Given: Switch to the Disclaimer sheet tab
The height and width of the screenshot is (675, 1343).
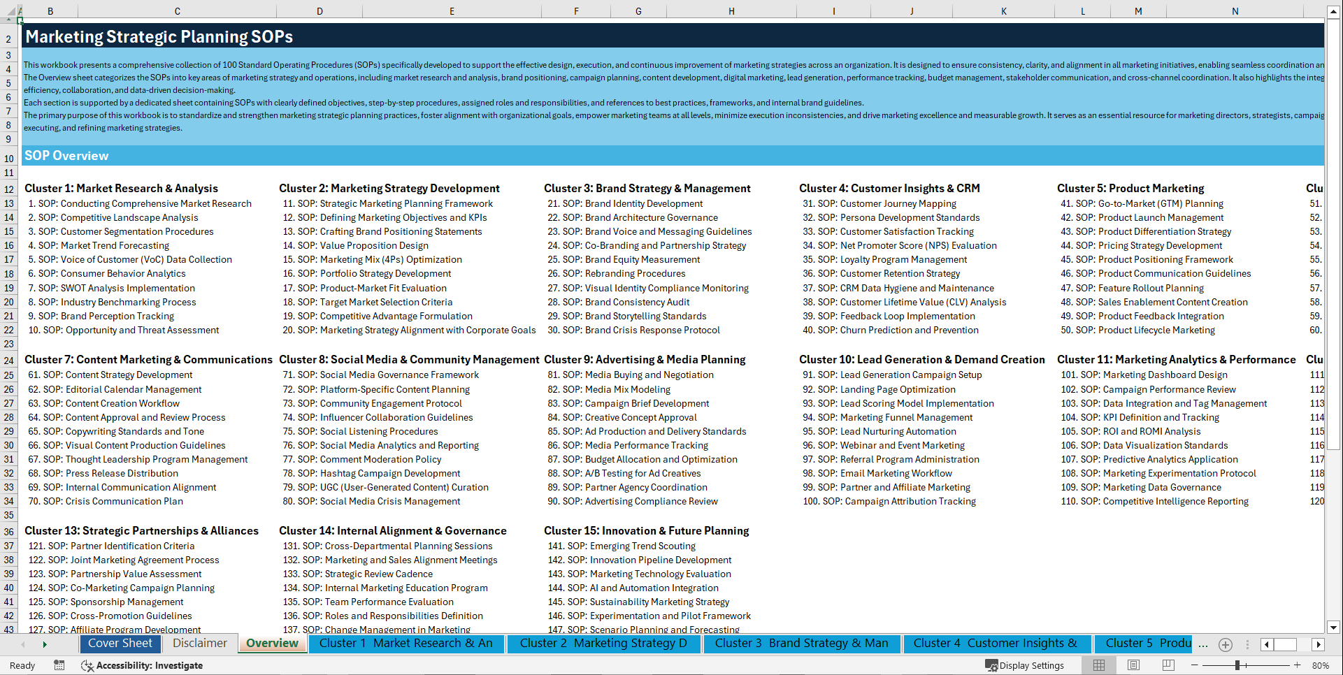Looking at the screenshot, I should [199, 643].
